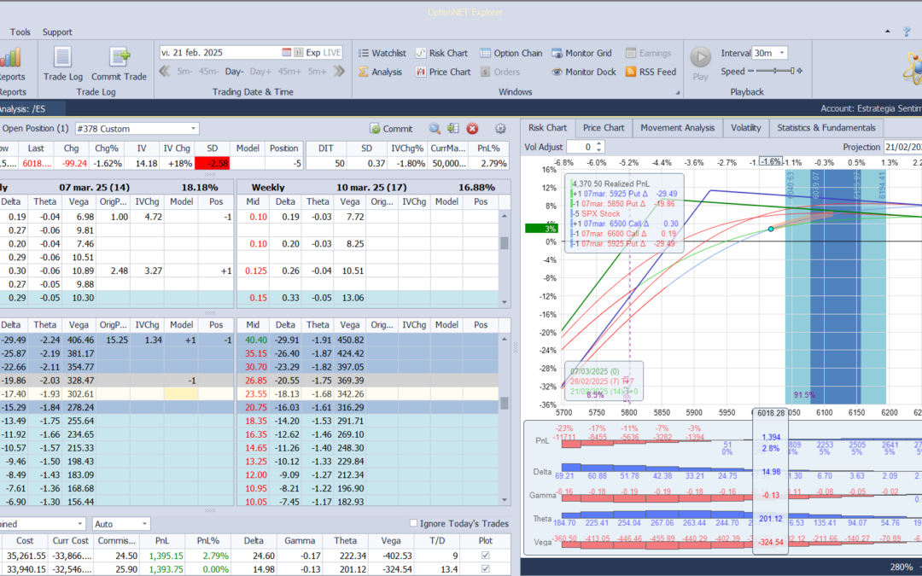Increase Vol Adjust with the up stepper arrow
The height and width of the screenshot is (576, 922).
599,143
